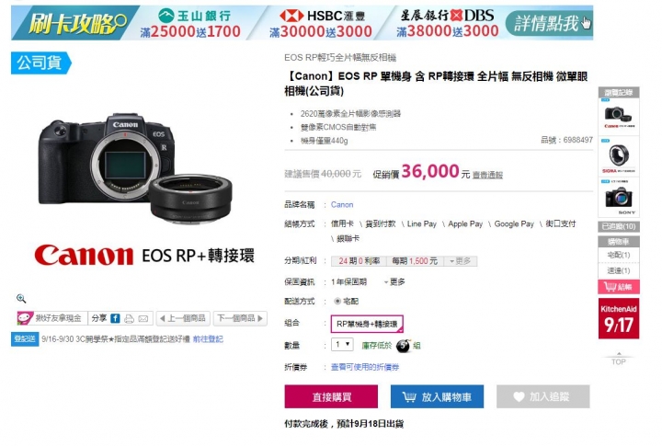Go to previous product
The width and height of the screenshot is (662, 446).
tap(183, 318)
